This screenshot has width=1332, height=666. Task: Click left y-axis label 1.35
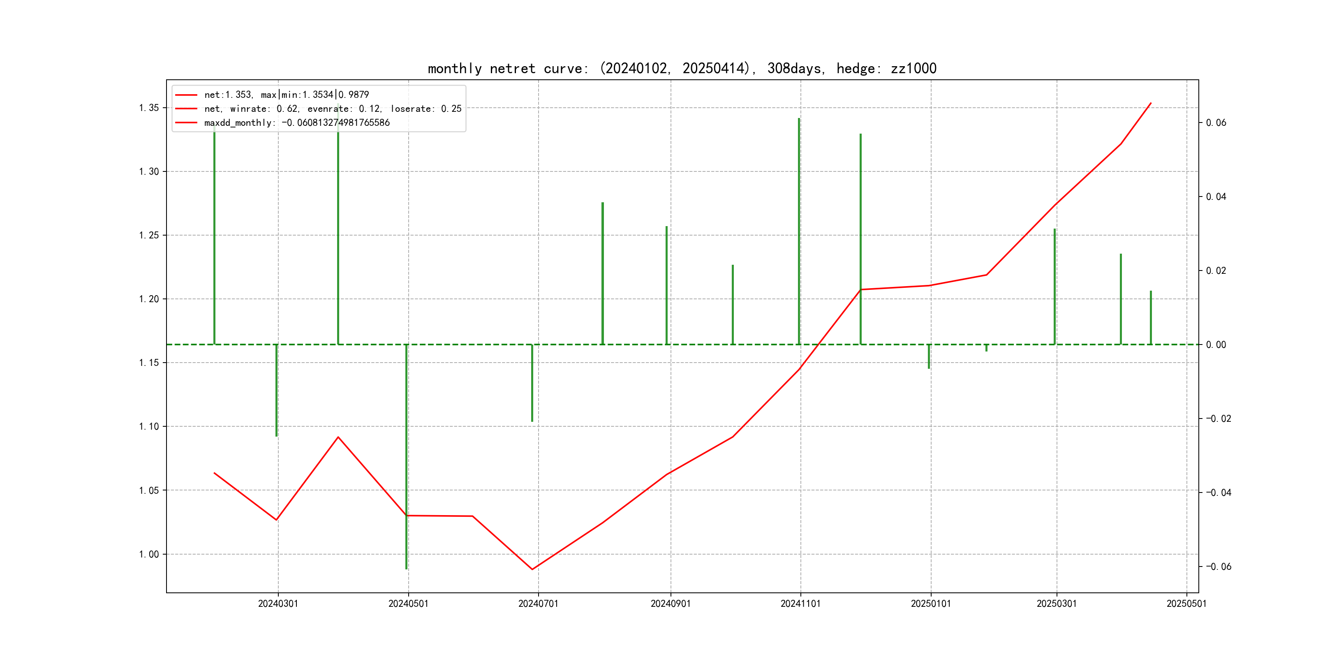(x=148, y=108)
